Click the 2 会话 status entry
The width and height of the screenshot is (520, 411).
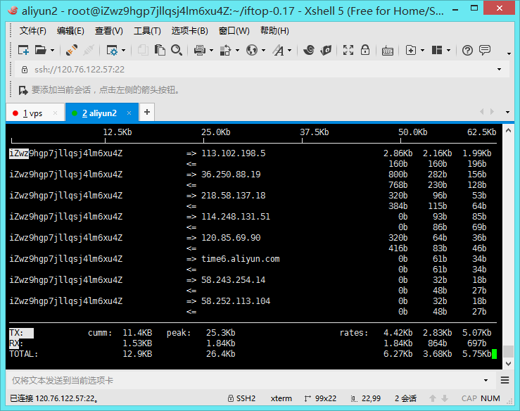(x=405, y=398)
